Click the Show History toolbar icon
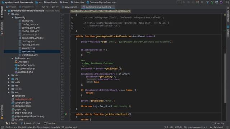Viewport: 230px width, 129px height. pos(217,2)
